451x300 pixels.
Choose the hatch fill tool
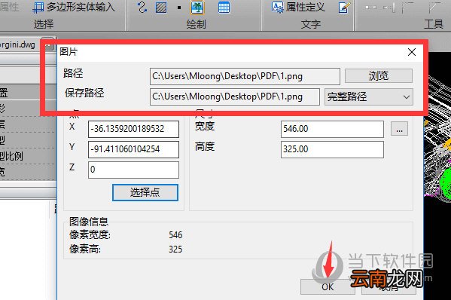pos(161,8)
